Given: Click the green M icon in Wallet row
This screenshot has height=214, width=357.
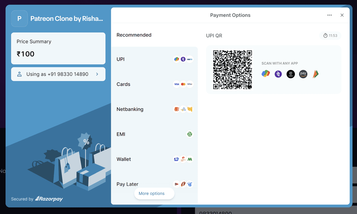Looking at the screenshot, I should click(x=190, y=159).
